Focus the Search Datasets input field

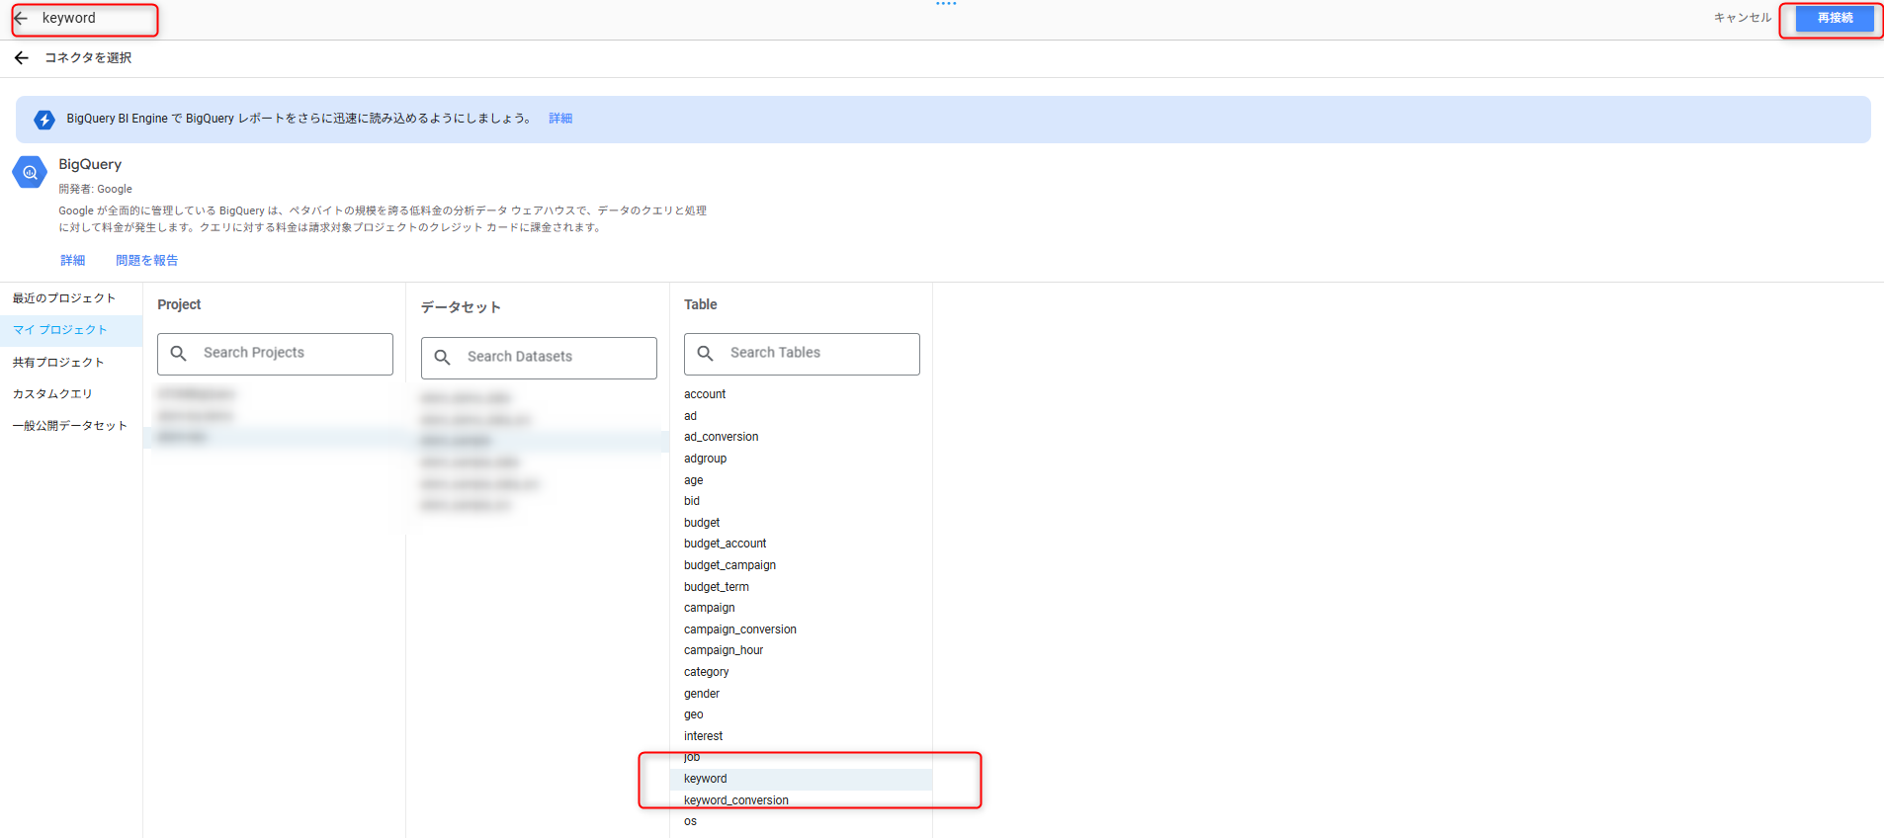[x=554, y=358]
